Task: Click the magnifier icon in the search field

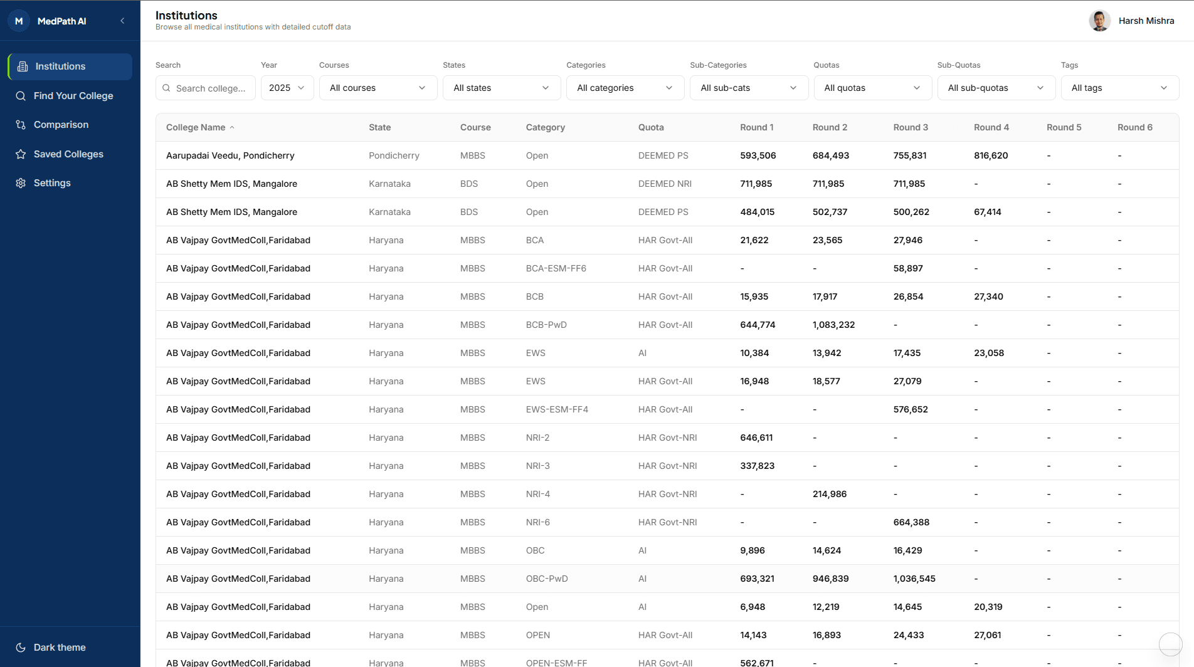Action: coord(166,88)
